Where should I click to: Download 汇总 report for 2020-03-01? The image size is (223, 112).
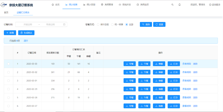coord(174,81)
